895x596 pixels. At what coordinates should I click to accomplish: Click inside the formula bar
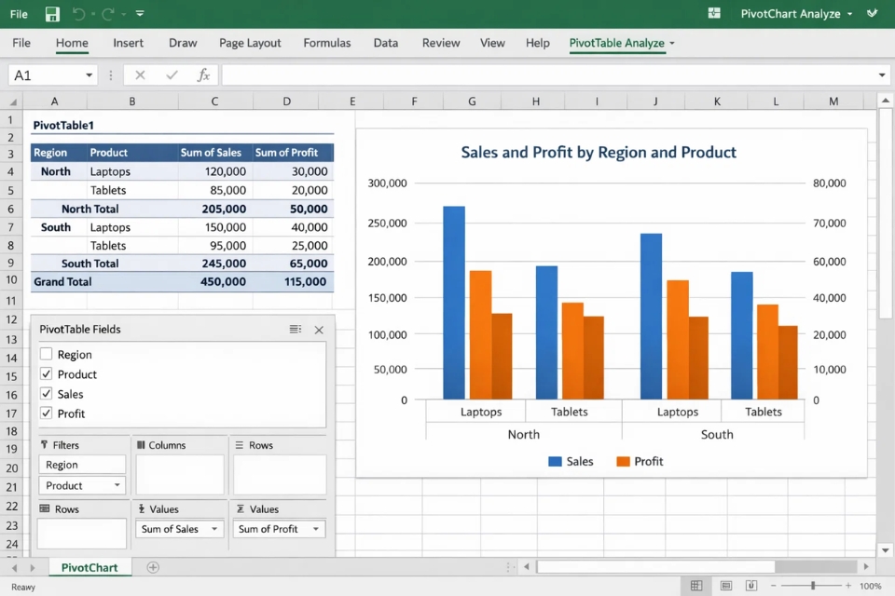[x=513, y=74]
